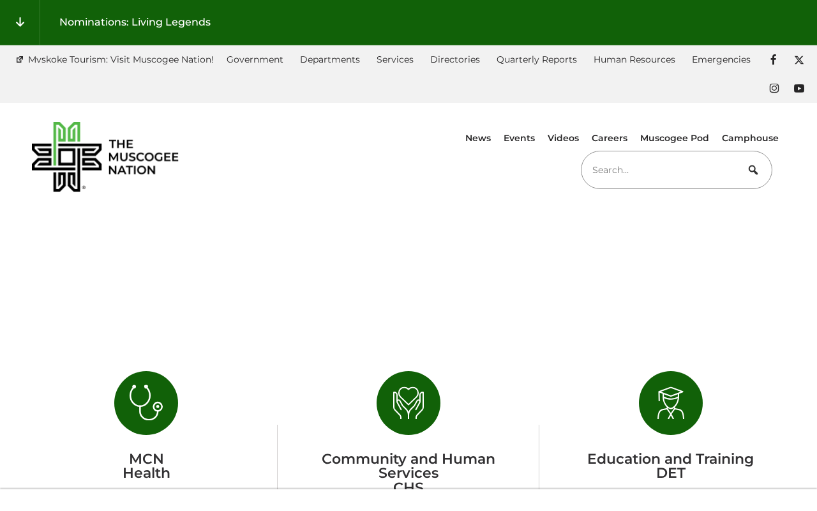
Task: Open the Careers page
Action: coord(610,138)
